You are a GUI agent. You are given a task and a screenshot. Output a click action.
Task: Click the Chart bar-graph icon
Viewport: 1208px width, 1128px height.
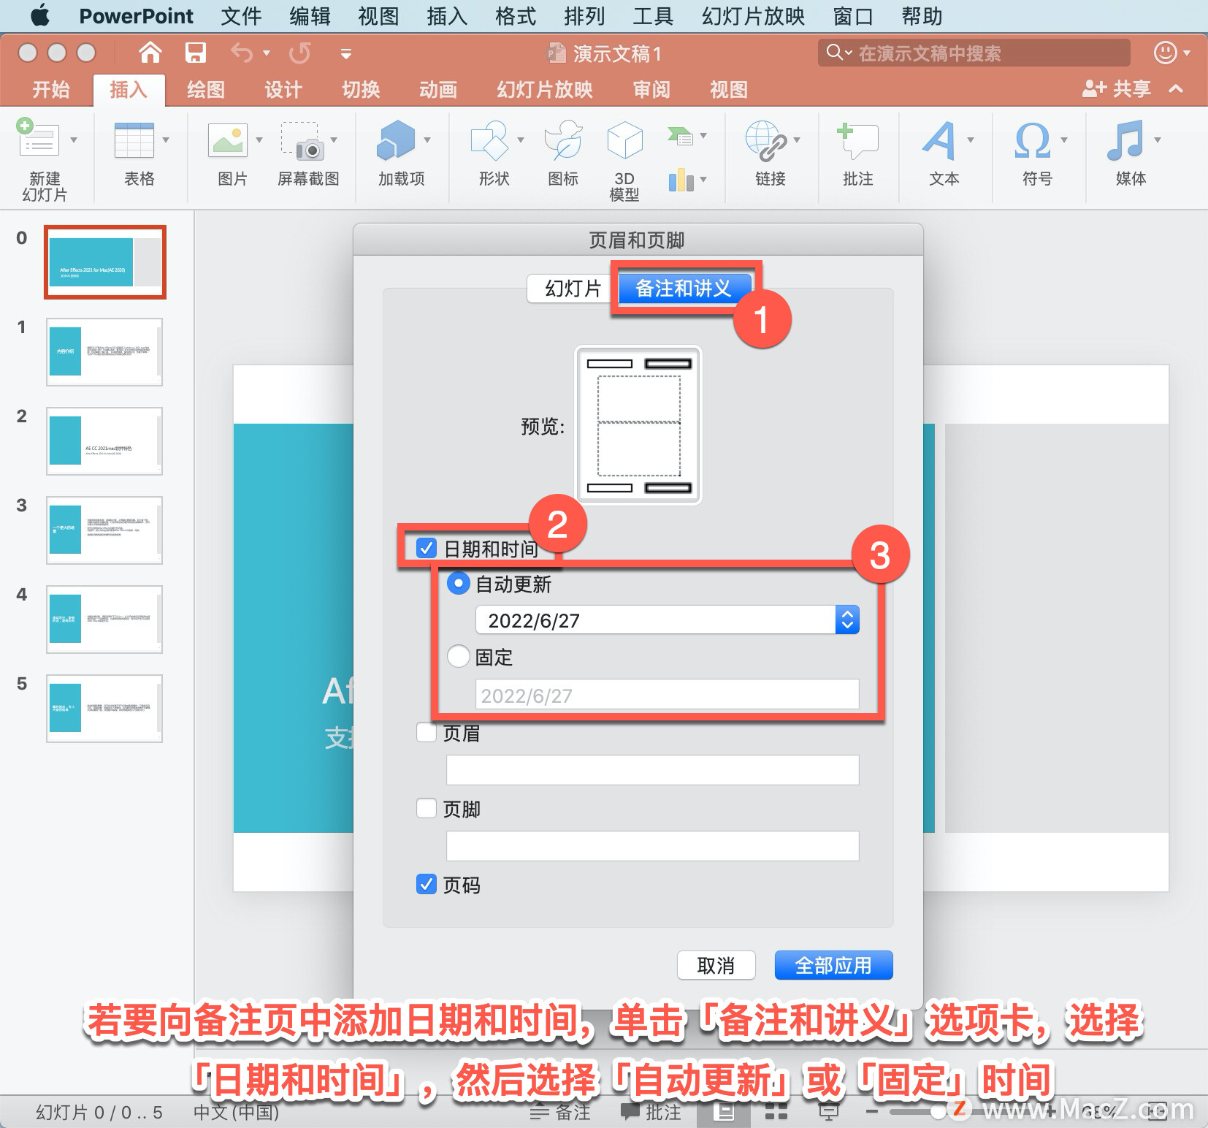pyautogui.click(x=681, y=180)
